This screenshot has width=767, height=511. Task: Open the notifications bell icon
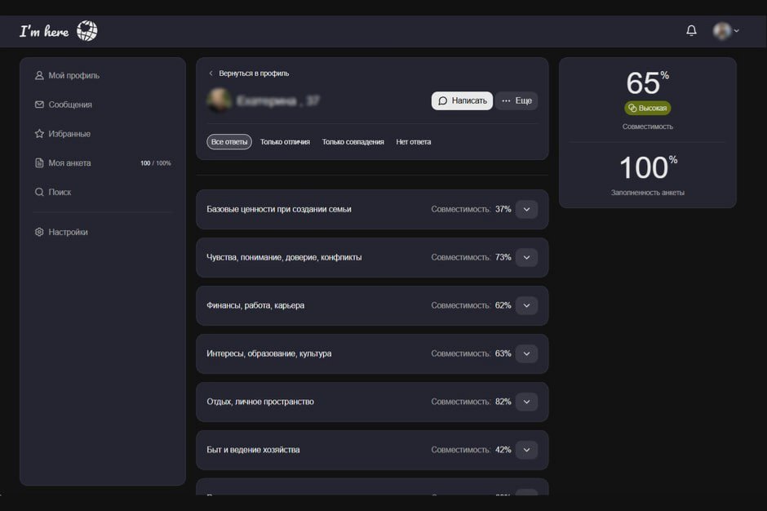tap(691, 31)
